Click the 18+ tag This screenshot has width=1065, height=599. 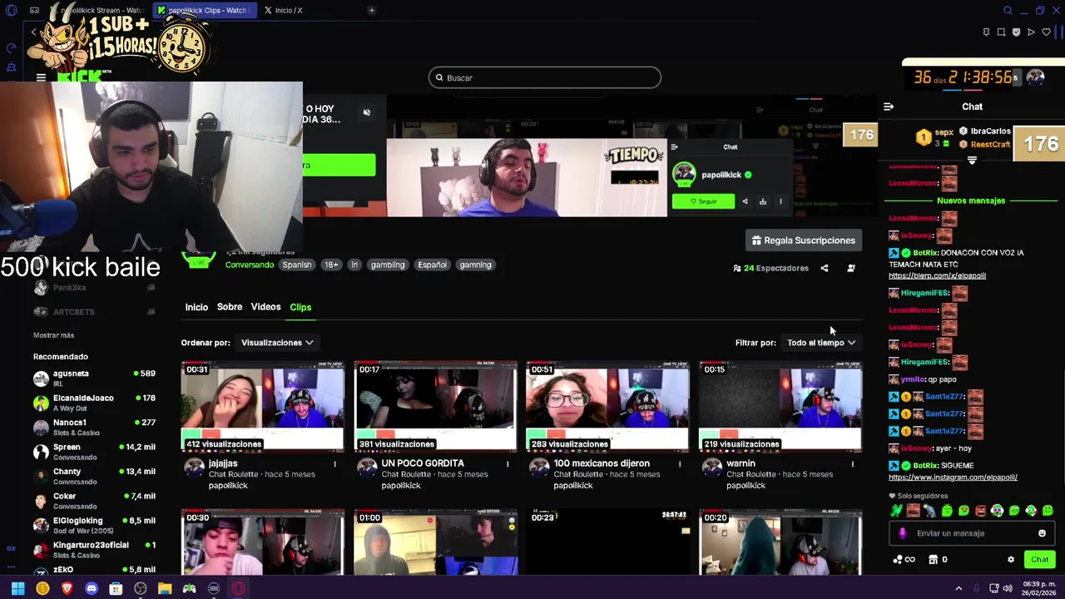(x=331, y=265)
